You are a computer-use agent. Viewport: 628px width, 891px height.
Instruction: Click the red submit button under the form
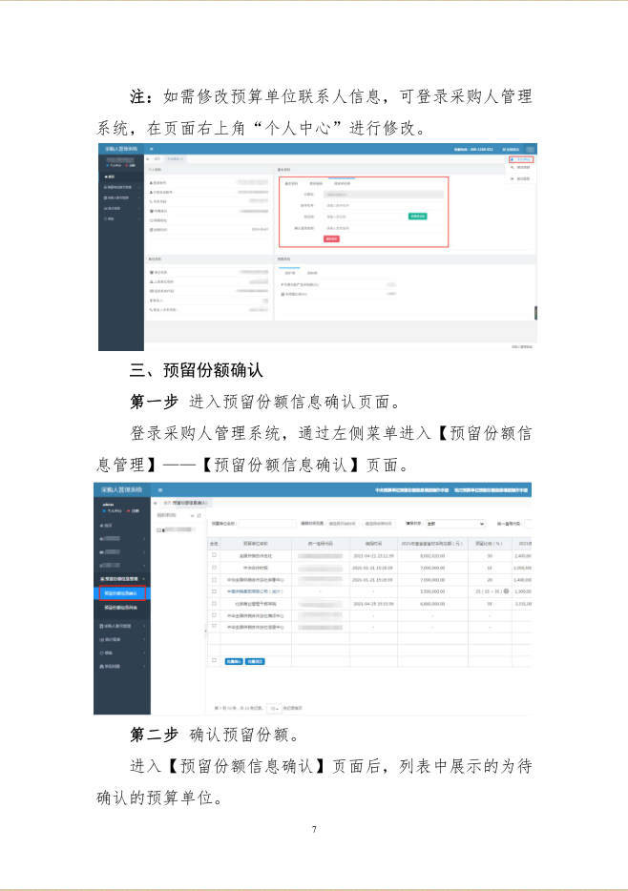(x=331, y=238)
